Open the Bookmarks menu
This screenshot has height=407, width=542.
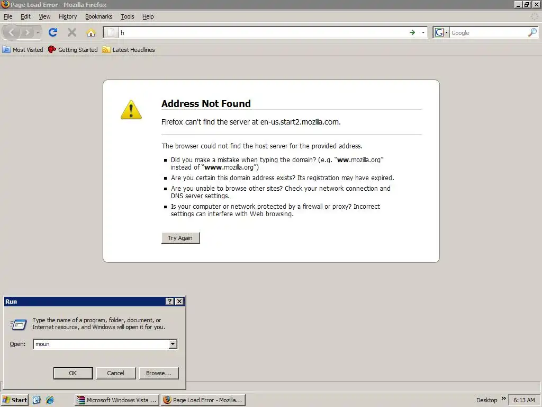point(99,16)
